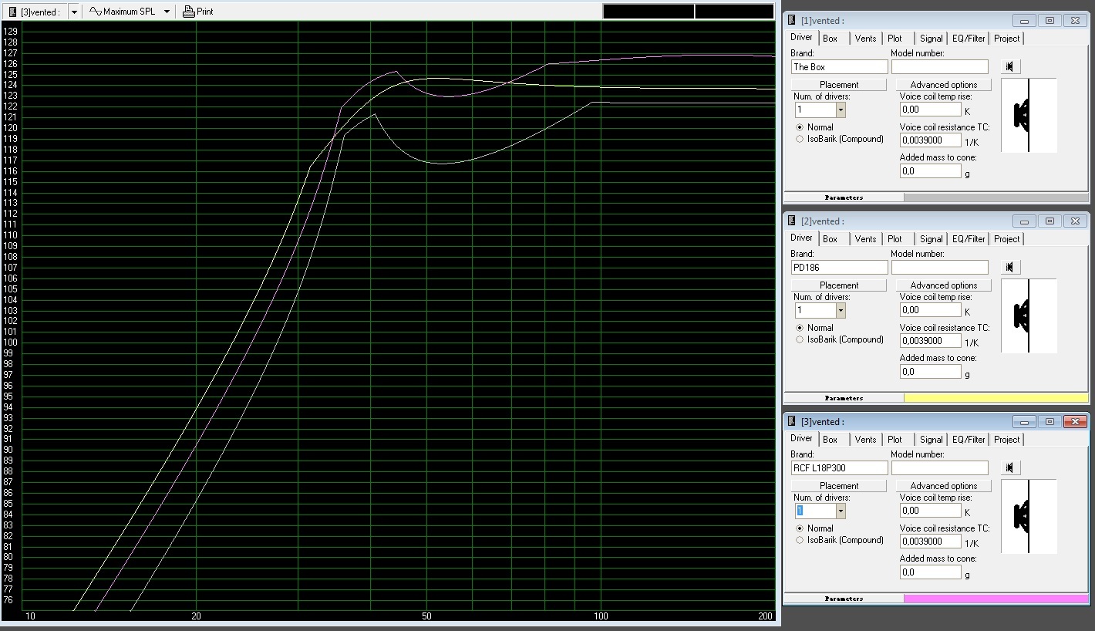
Task: Click the speaker icon button in PD186 project
Action: [1010, 268]
